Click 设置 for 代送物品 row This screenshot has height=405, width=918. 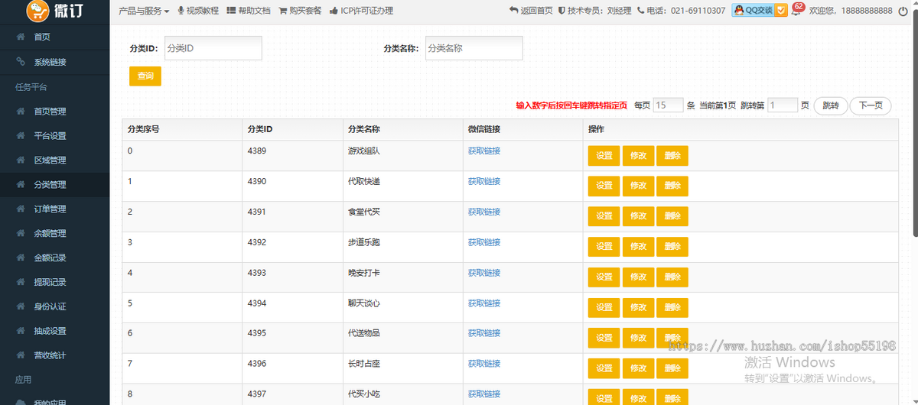604,338
